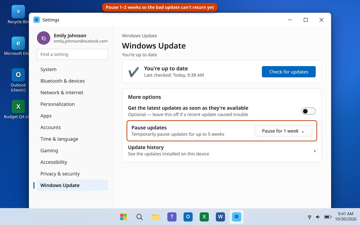The width and height of the screenshot is (360, 225).
Task: Click the Find a setting search box
Action: pyautogui.click(x=72, y=54)
